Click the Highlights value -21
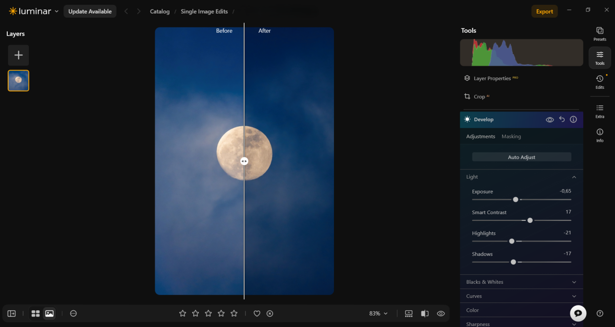This screenshot has height=327, width=615. [567, 233]
